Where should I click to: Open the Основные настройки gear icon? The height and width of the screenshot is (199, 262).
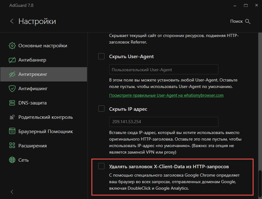[12, 45]
